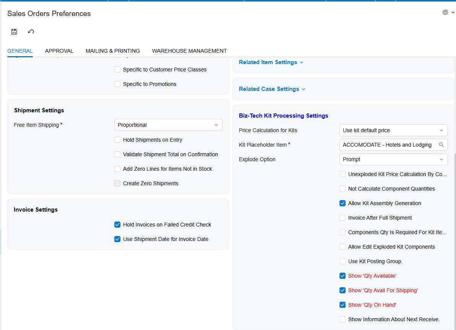Screen dimensions: 456x330
Task: Check Unexploded Kit Price Calculation option
Action: click(x=342, y=174)
